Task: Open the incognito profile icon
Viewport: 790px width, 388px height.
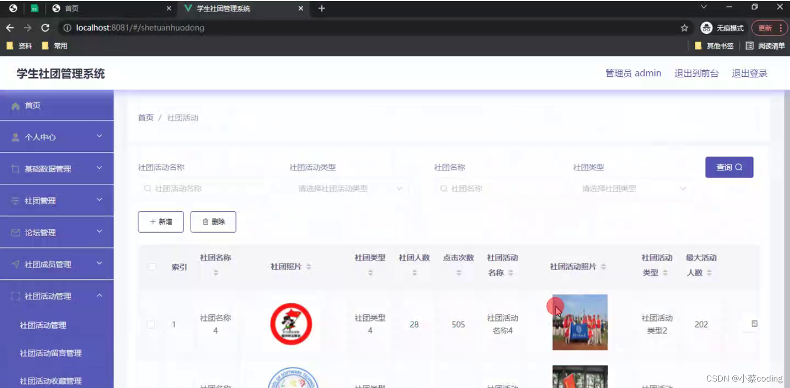Action: [706, 28]
